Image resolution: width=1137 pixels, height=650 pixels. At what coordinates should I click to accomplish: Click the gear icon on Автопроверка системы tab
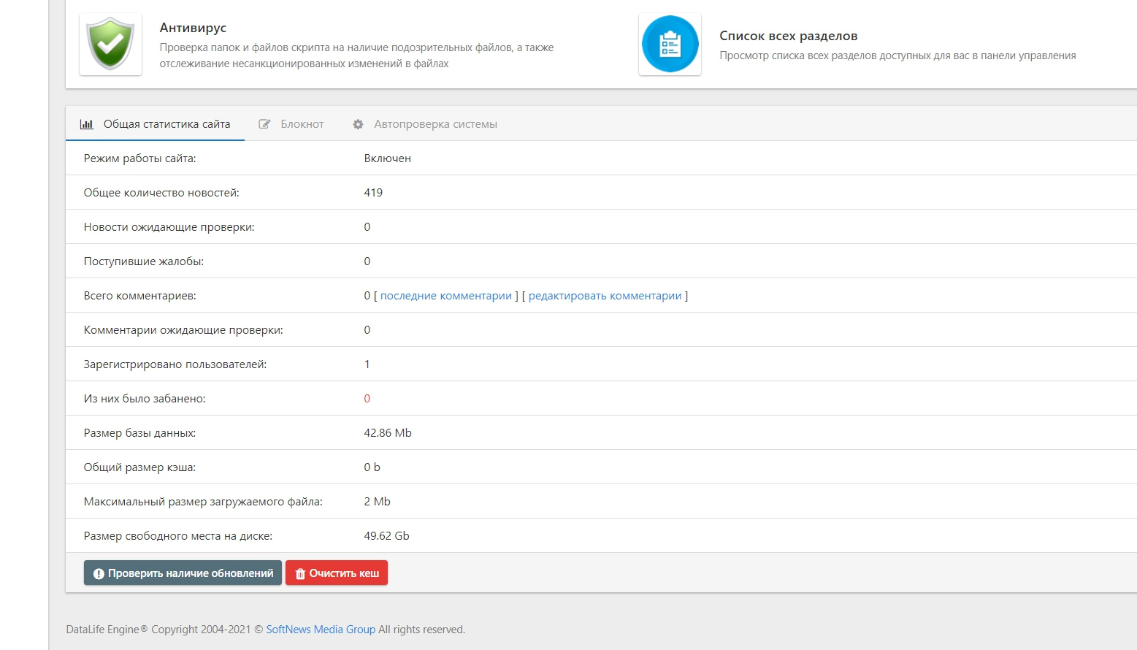358,124
